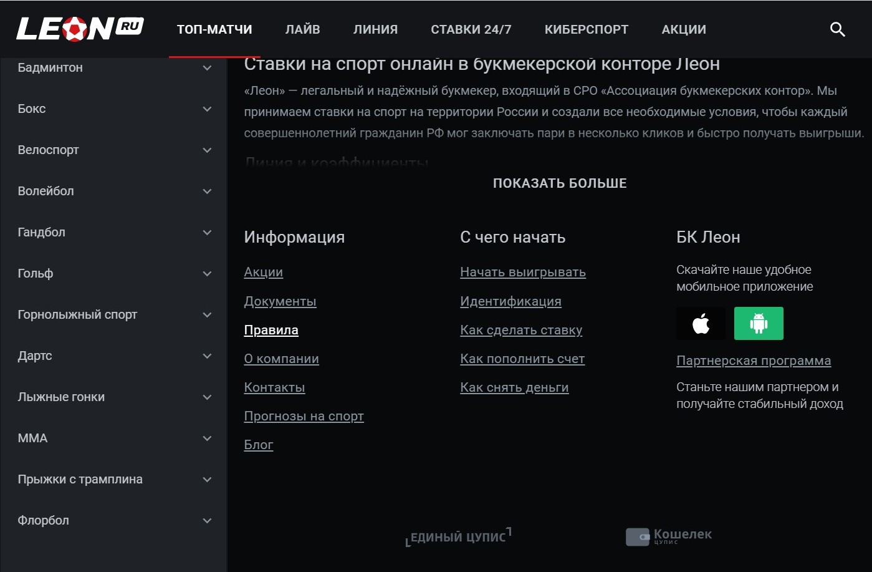Open the Контакты link
This screenshot has width=872, height=572.
tap(275, 387)
